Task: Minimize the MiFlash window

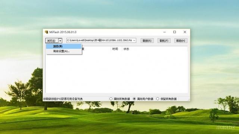Action: [164, 32]
